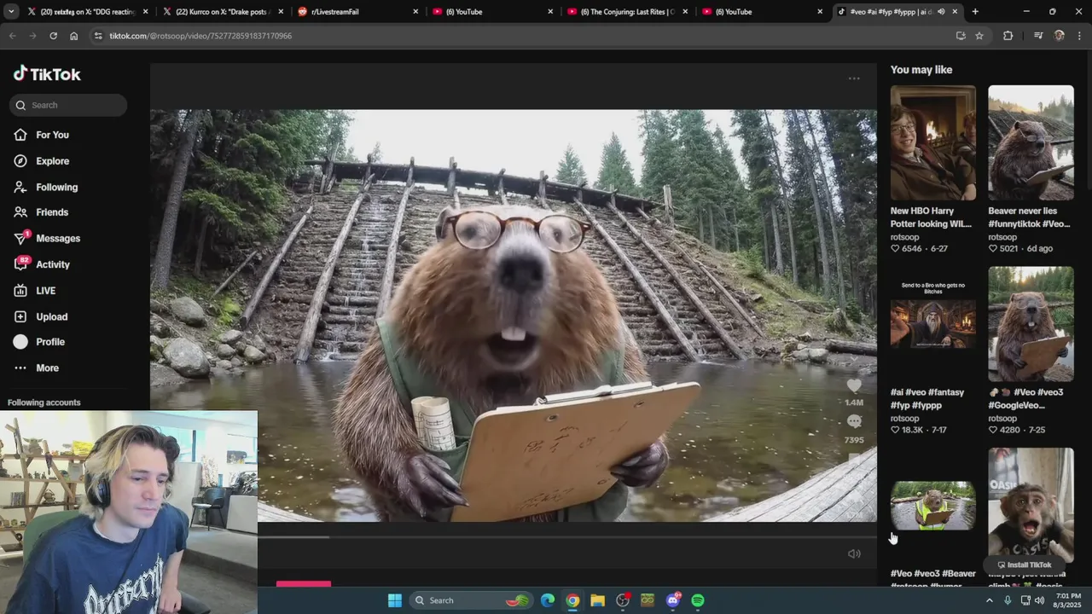Open the For You feed

point(52,135)
